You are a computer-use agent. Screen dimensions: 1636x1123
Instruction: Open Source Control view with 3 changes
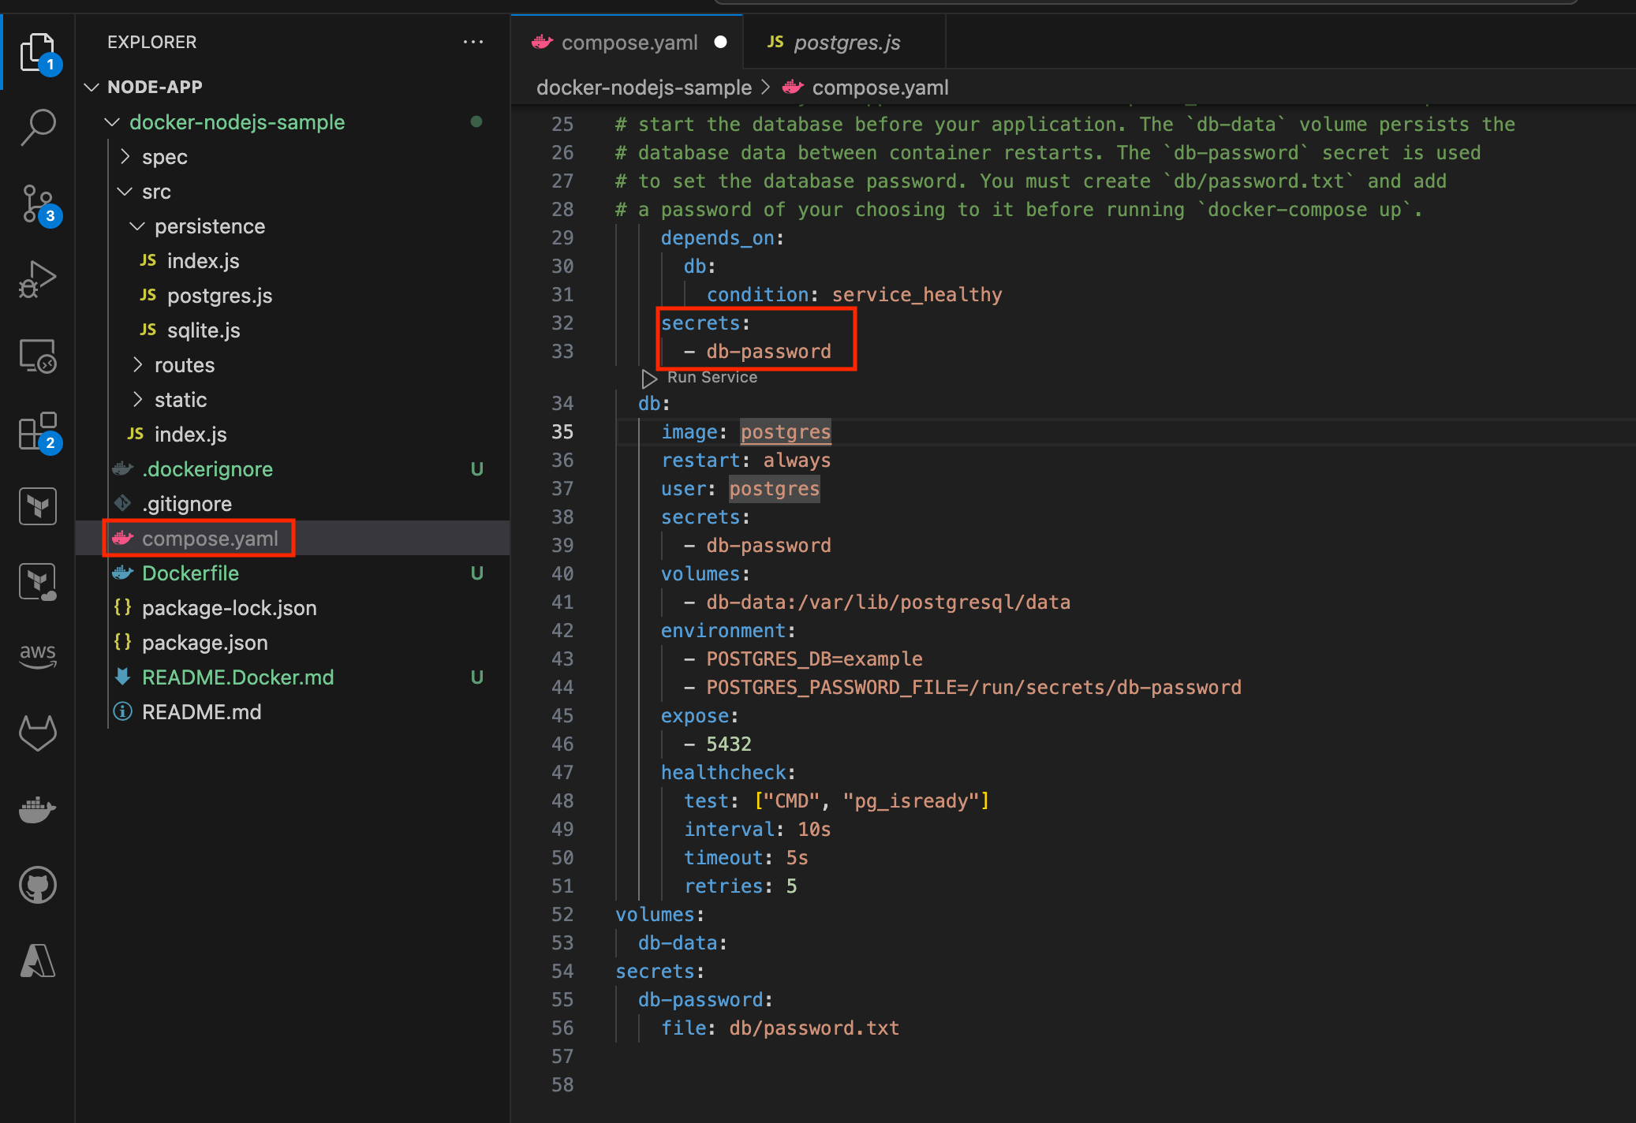[38, 203]
